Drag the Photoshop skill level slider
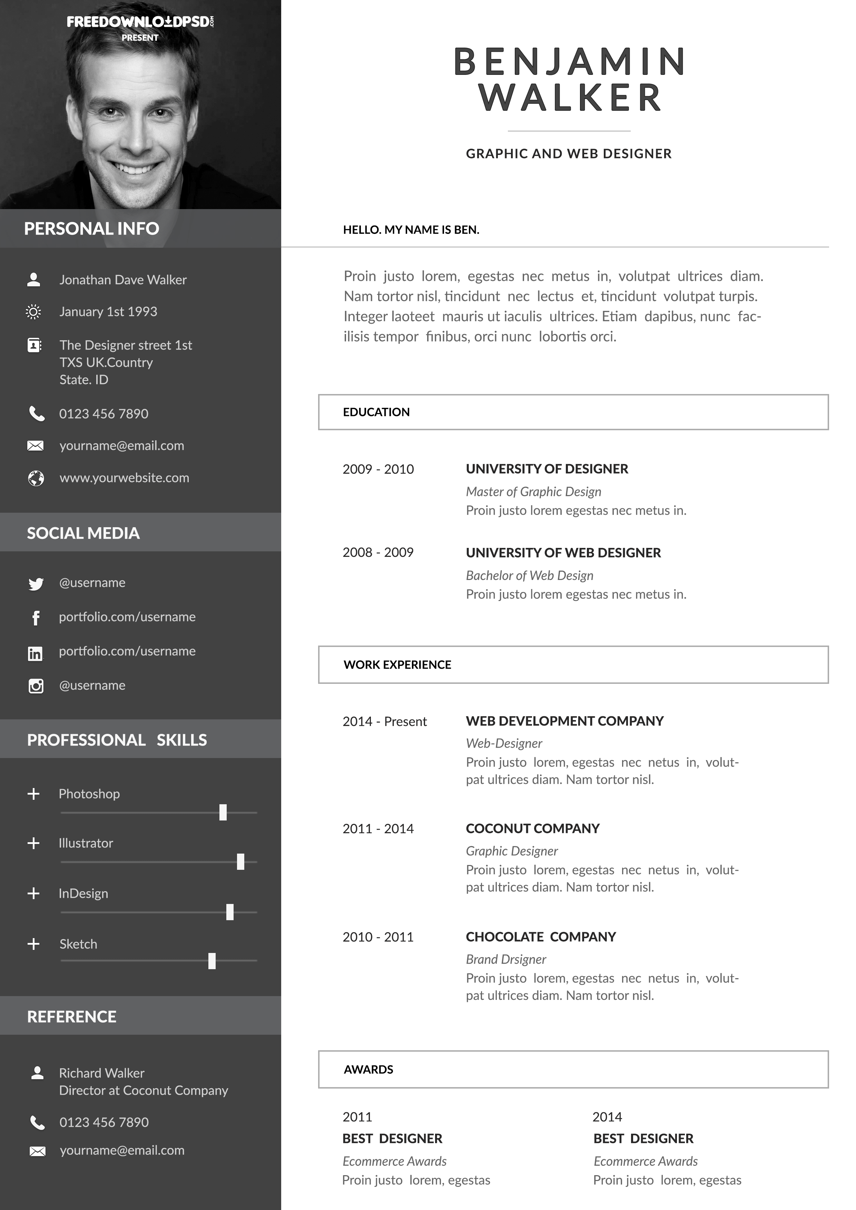Image resolution: width=856 pixels, height=1210 pixels. pos(225,813)
